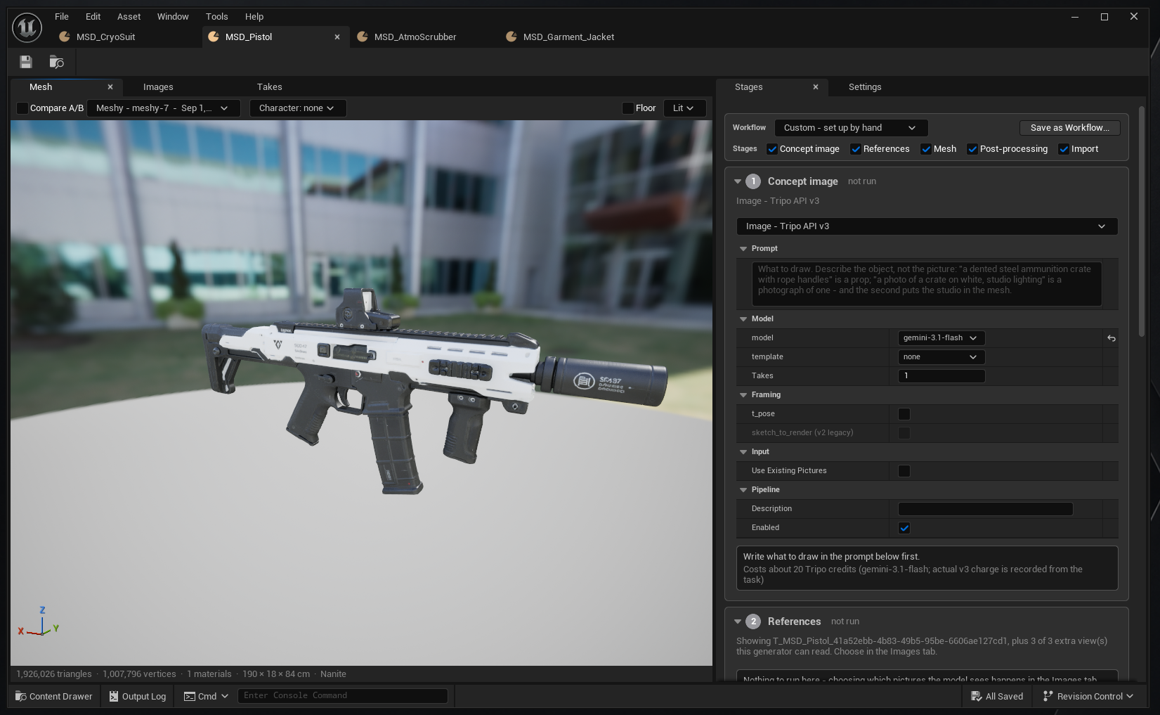Open the File menu
This screenshot has height=715, width=1160.
(x=62, y=16)
